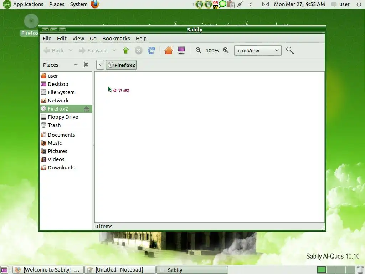Select Downloads bookmark in the sidebar
This screenshot has width=365, height=274.
pyautogui.click(x=66, y=168)
